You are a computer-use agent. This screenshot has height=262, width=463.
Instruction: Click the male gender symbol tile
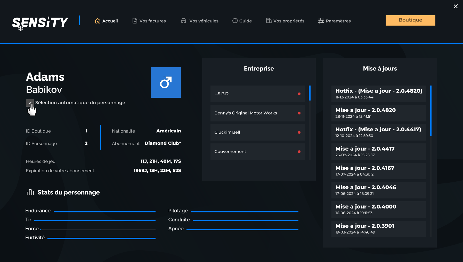(166, 82)
